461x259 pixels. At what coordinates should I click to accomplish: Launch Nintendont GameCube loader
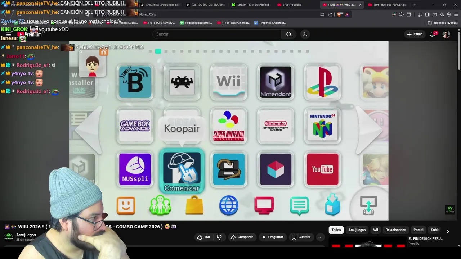276,82
